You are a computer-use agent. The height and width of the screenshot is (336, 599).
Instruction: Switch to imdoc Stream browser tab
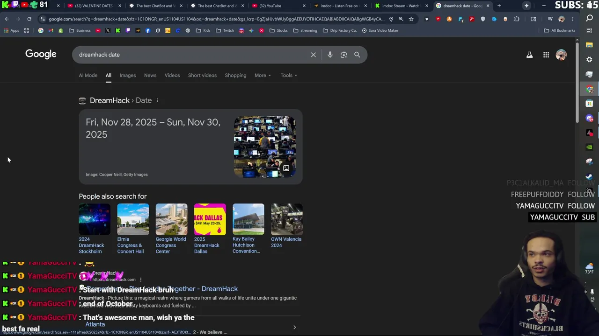[401, 6]
